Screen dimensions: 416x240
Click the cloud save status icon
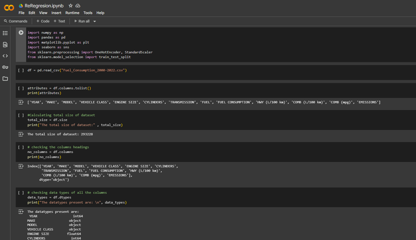78,6
